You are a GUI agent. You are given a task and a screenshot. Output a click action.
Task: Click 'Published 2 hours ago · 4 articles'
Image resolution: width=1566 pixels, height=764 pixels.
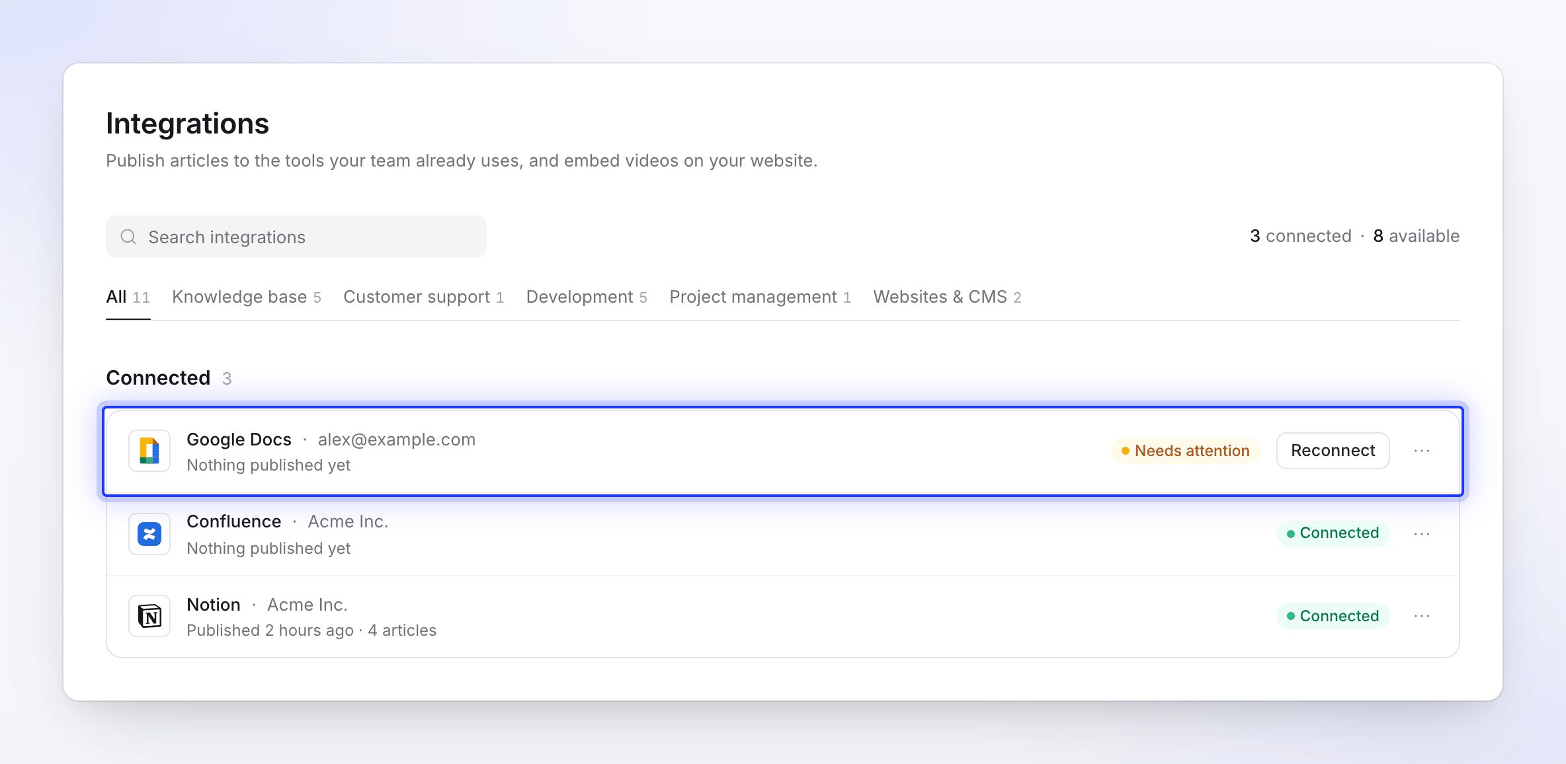point(311,630)
